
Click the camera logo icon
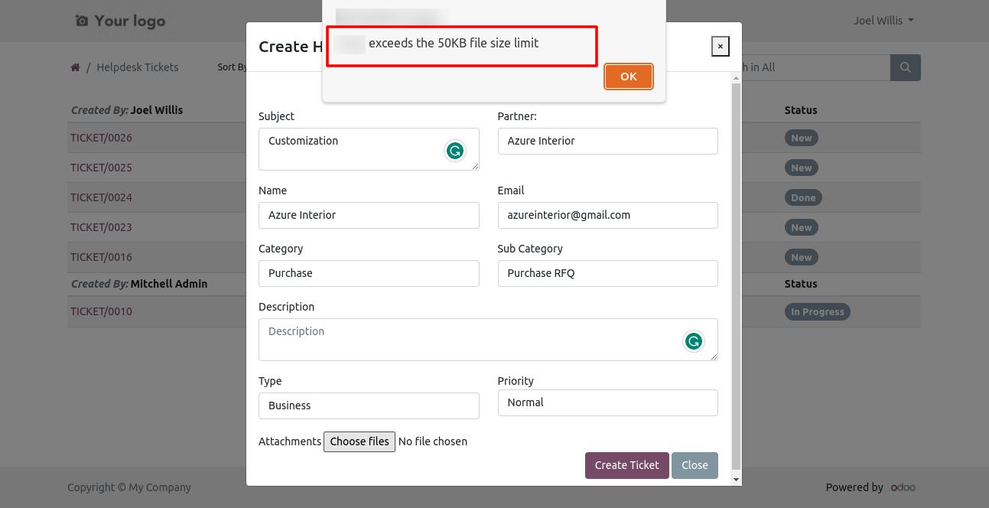[x=82, y=21]
